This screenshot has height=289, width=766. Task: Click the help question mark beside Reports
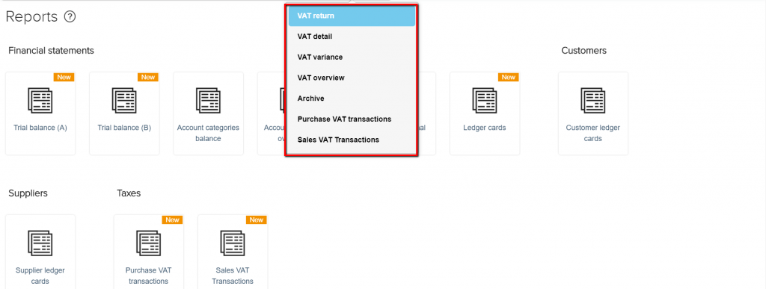[70, 17]
